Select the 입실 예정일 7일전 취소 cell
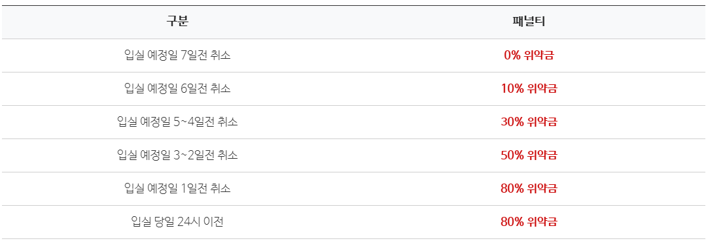This screenshot has width=706, height=243. pos(177,56)
